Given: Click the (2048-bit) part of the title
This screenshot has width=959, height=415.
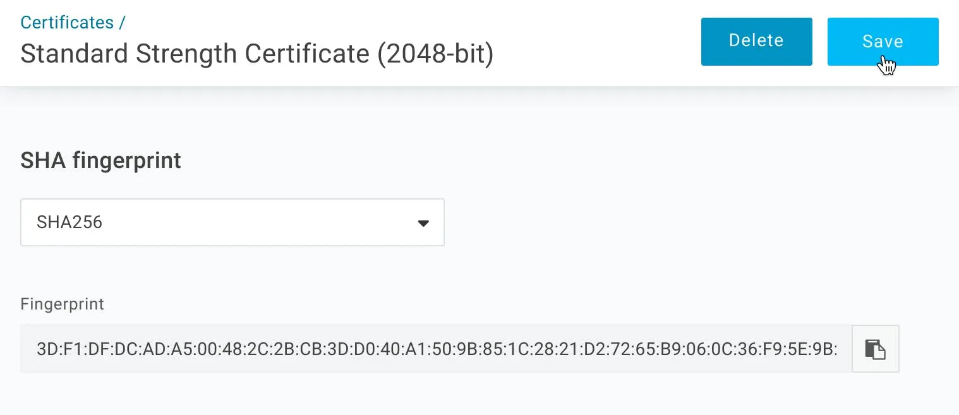Looking at the screenshot, I should point(435,54).
